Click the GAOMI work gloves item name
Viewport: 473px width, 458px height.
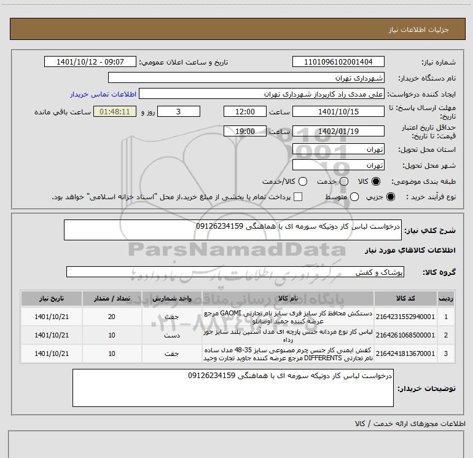point(287,317)
